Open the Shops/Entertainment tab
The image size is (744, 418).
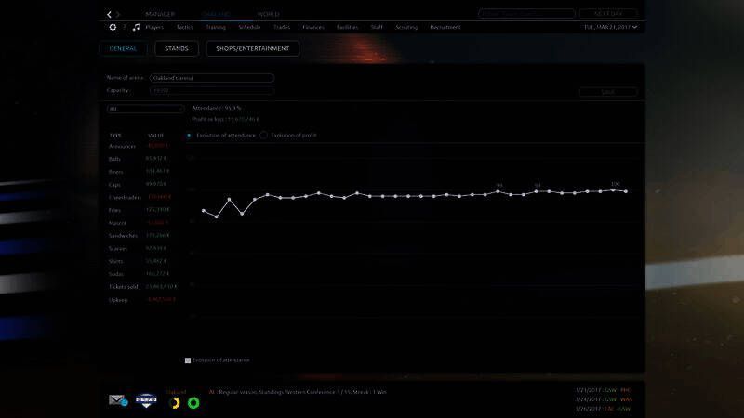(x=252, y=48)
